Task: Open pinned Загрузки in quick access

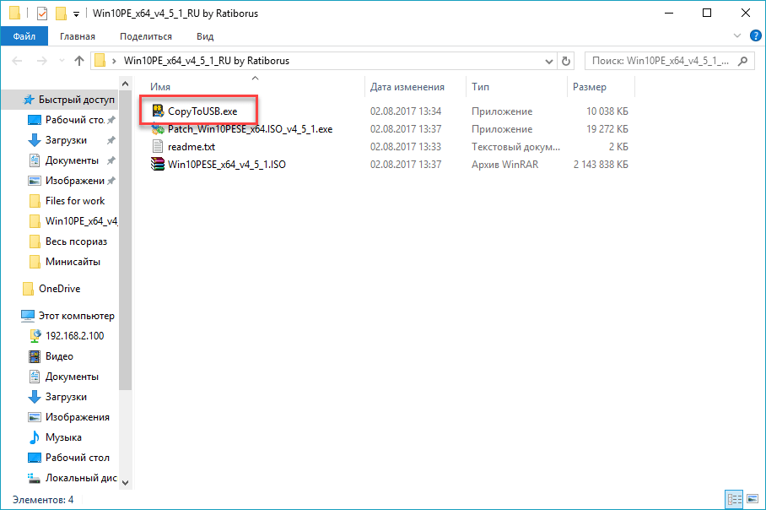Action: 72,140
